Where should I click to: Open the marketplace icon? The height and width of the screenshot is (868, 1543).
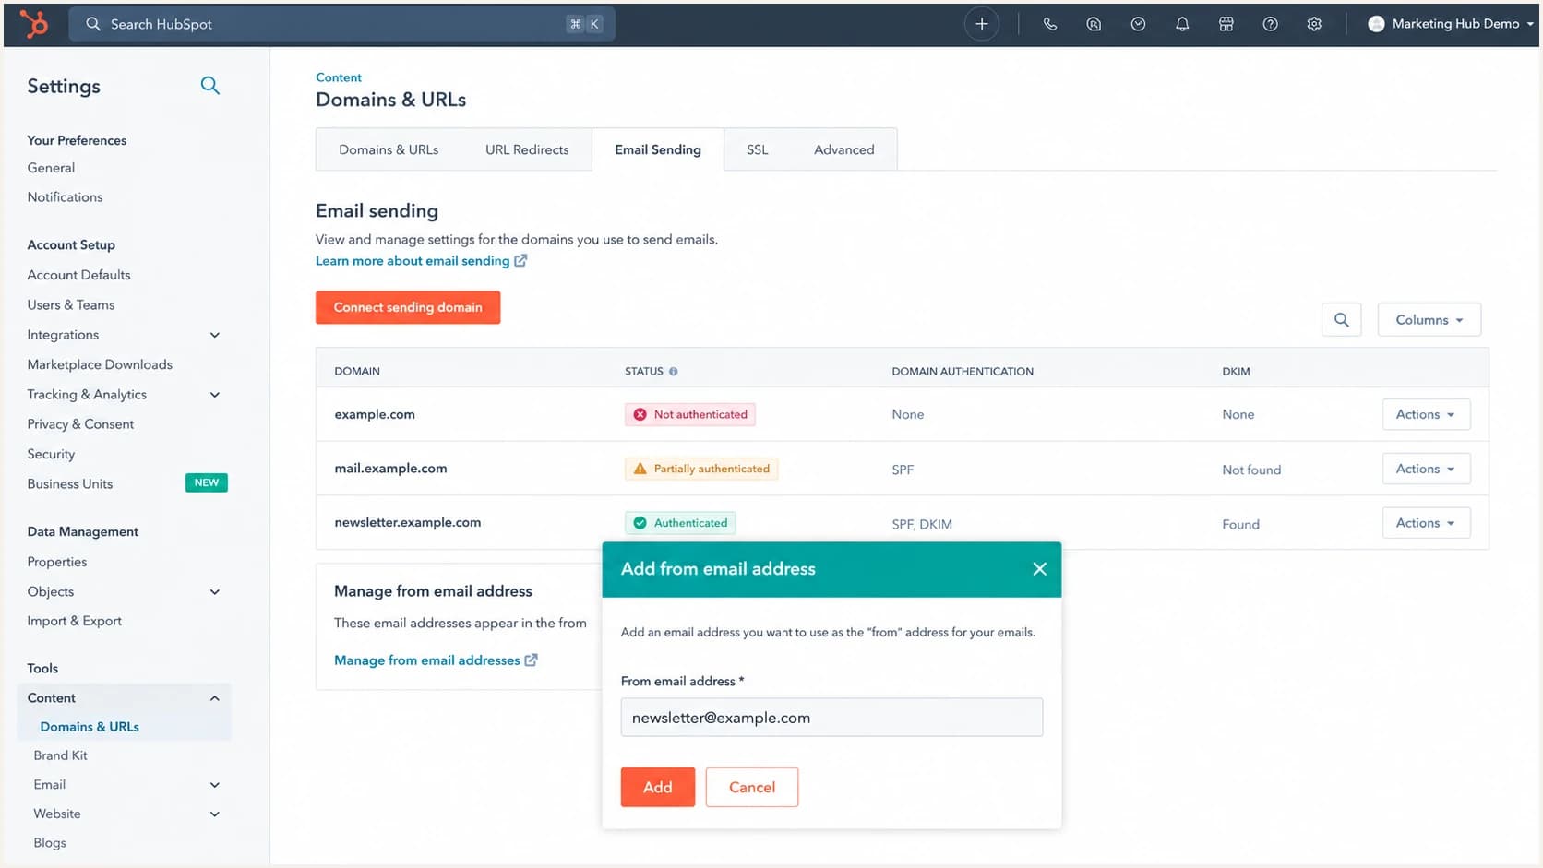[x=1226, y=24]
